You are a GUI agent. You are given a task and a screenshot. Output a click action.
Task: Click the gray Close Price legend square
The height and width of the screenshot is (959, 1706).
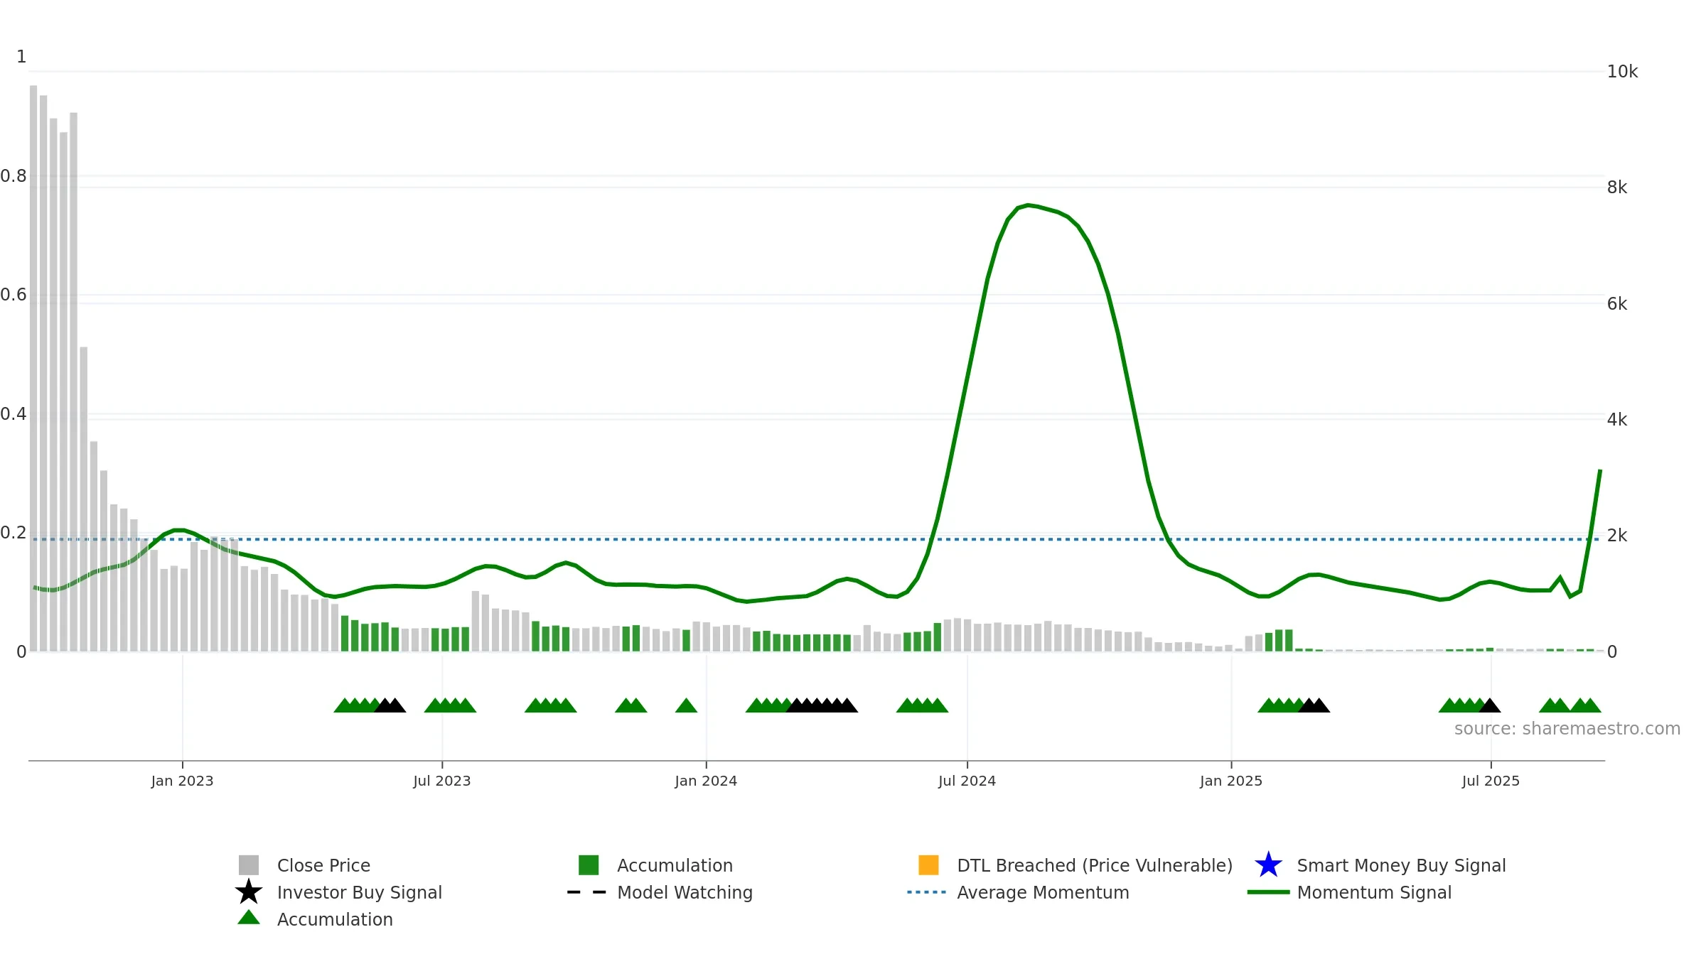tap(249, 865)
